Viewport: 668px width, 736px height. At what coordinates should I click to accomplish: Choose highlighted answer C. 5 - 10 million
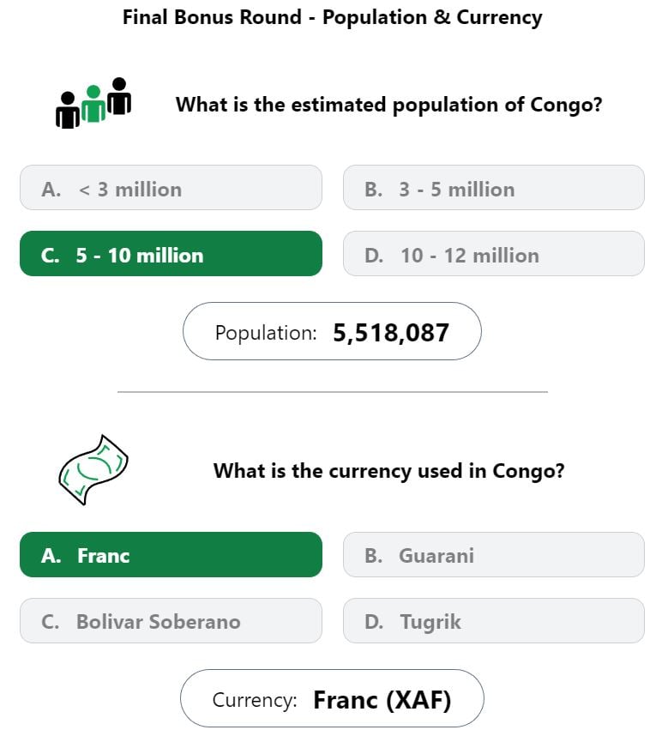[171, 254]
